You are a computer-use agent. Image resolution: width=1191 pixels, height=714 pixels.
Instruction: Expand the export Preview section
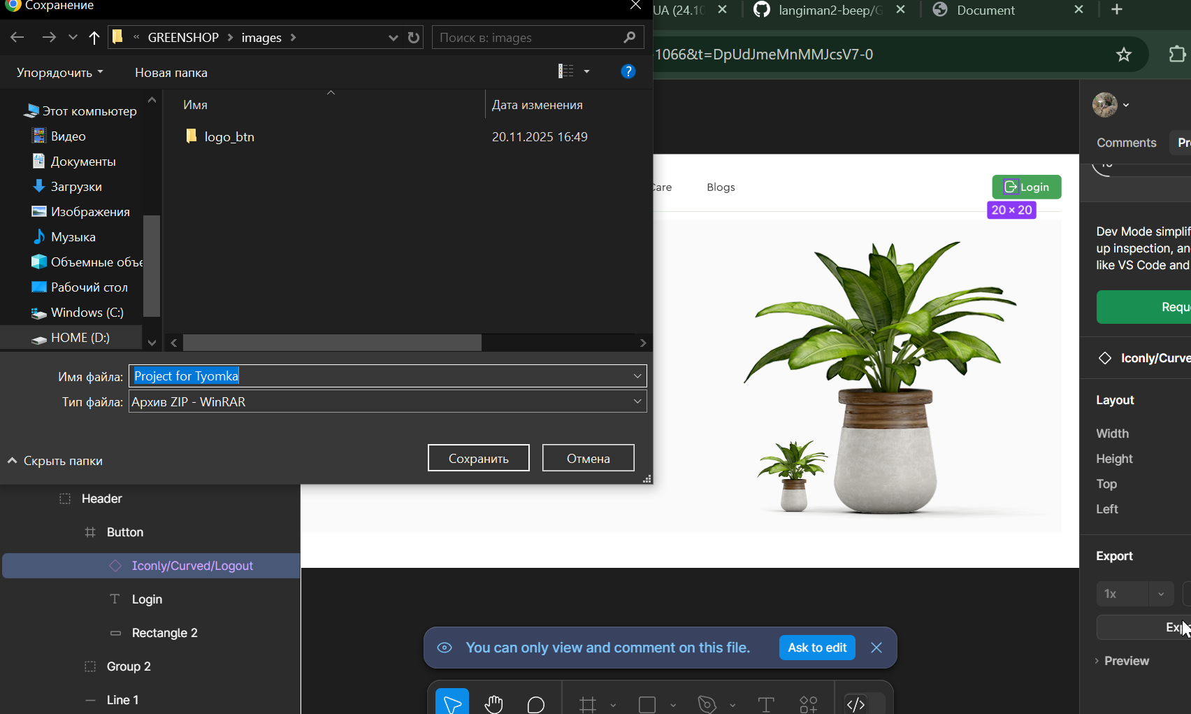(x=1122, y=661)
